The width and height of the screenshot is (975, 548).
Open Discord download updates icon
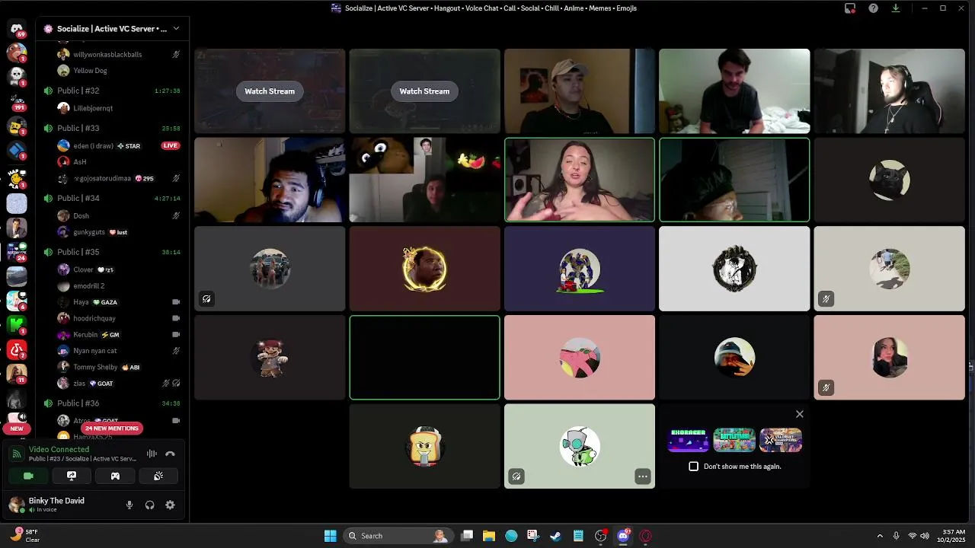tap(896, 8)
